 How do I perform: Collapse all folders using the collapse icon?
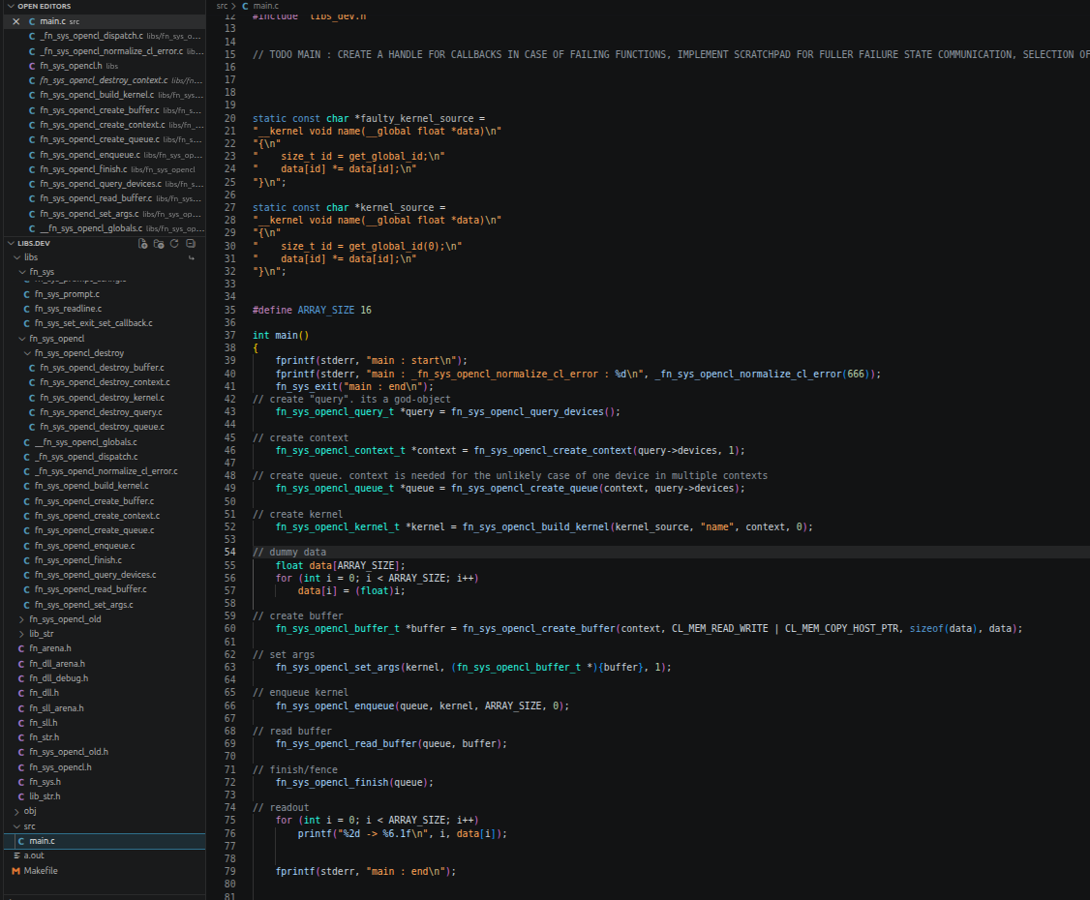pyautogui.click(x=191, y=243)
